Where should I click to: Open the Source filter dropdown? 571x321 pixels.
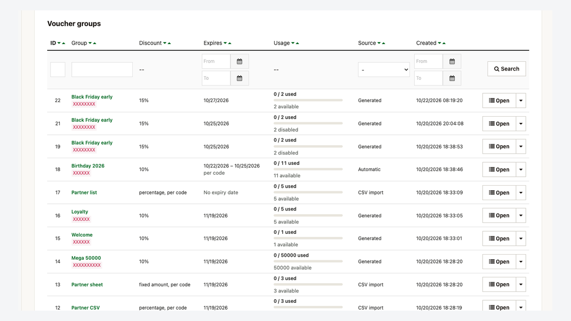[384, 69]
